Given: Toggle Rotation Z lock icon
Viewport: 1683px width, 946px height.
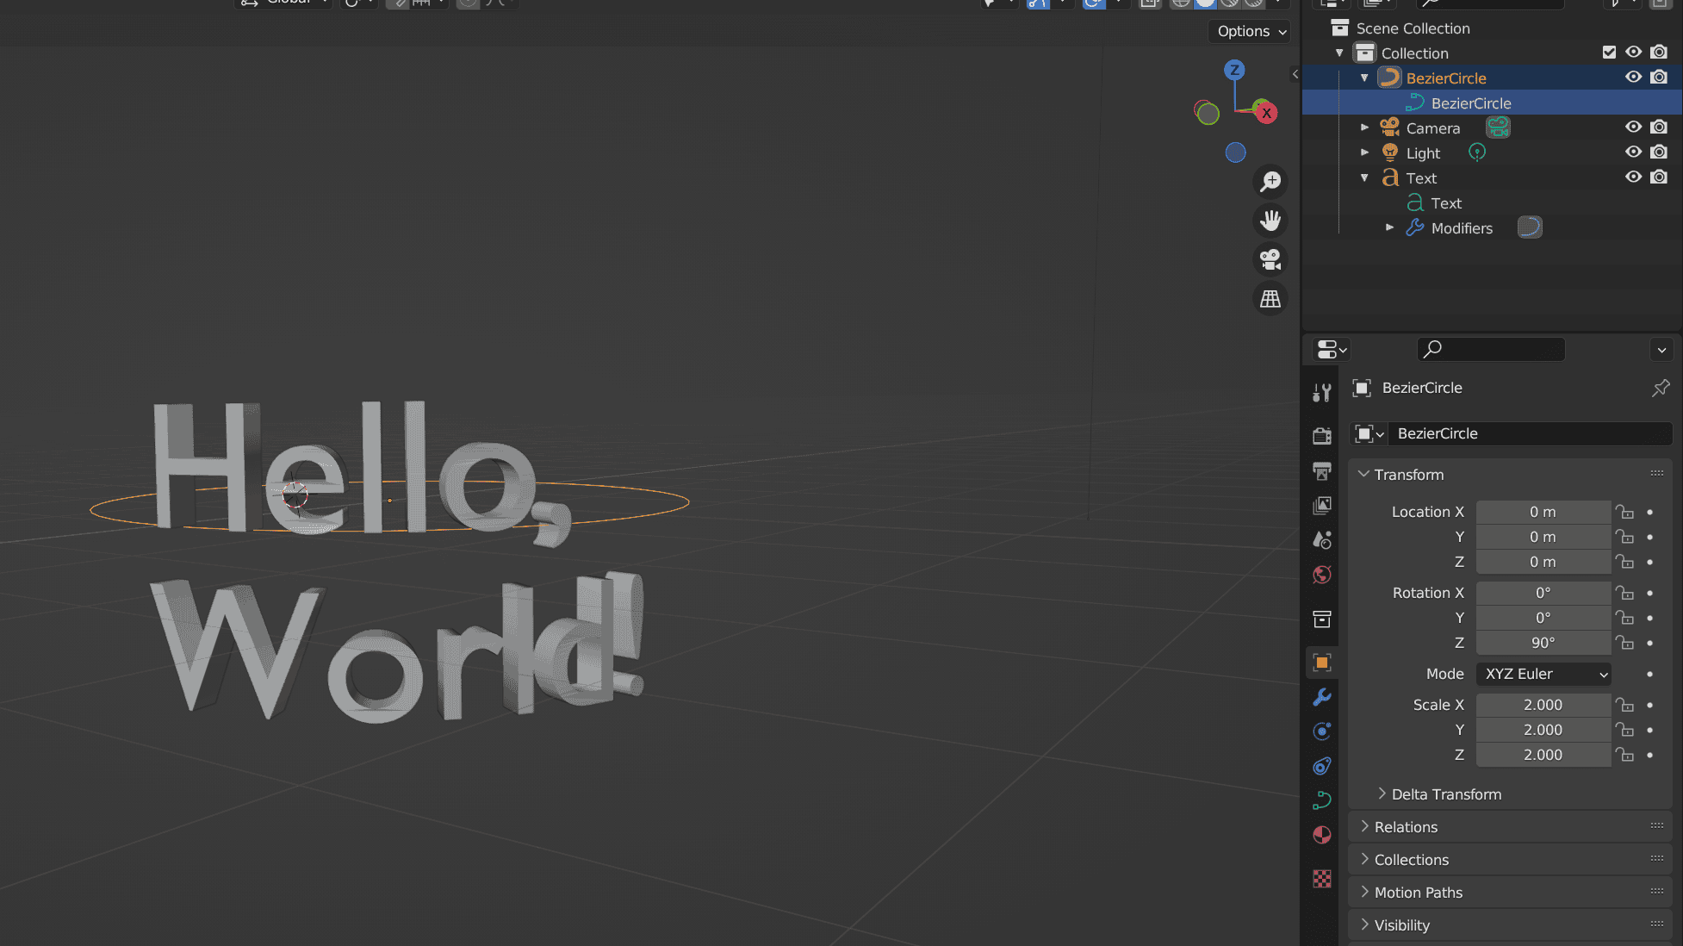Looking at the screenshot, I should coord(1624,643).
